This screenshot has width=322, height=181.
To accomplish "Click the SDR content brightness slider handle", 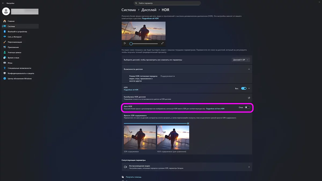I will click(x=188, y=123).
